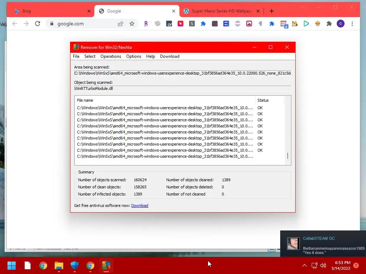Share this page icon in address bar
366x274 pixels.
coord(120,24)
